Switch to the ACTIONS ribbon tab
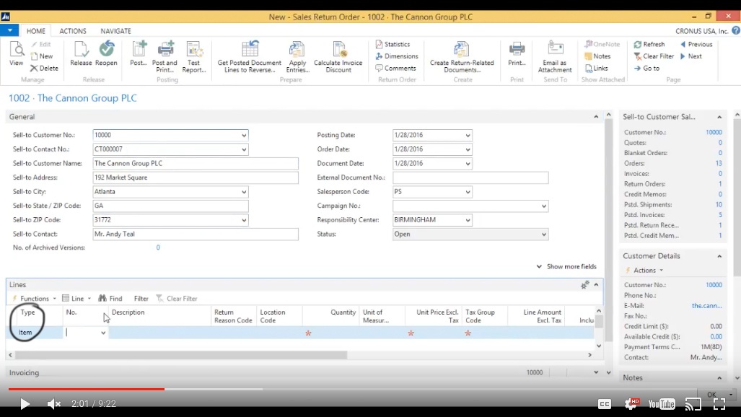Viewport: 741px width, 417px height. pyautogui.click(x=73, y=31)
